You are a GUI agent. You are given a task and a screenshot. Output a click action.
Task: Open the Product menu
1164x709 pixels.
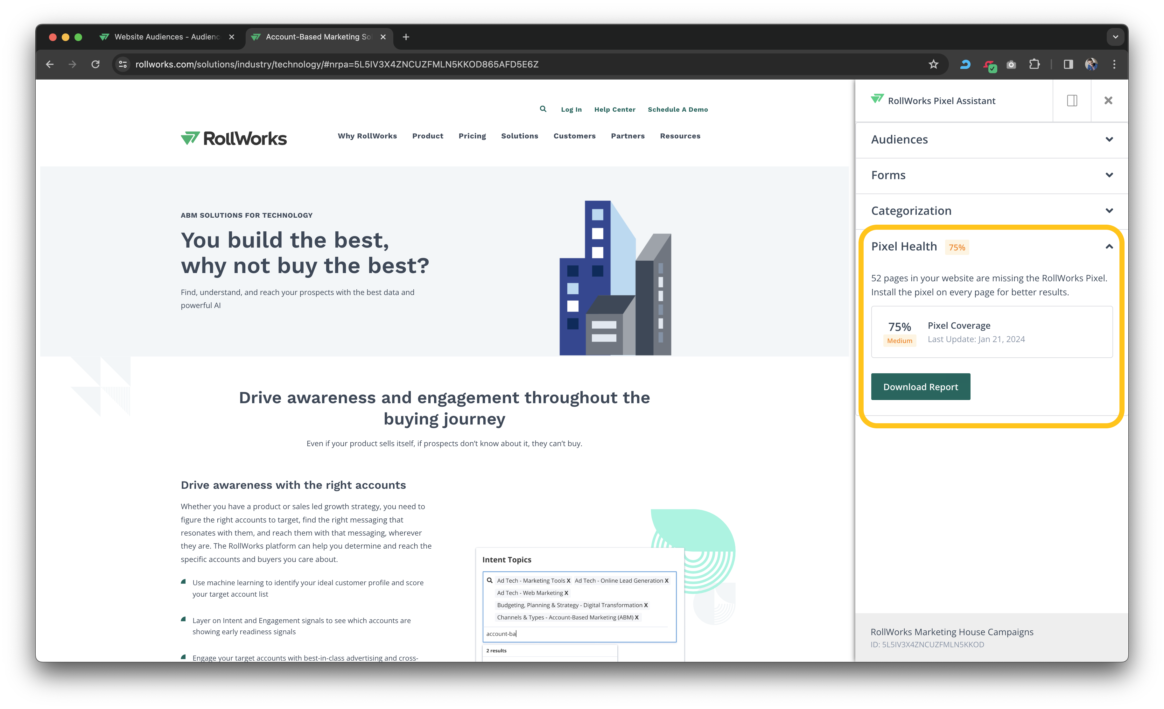(428, 136)
